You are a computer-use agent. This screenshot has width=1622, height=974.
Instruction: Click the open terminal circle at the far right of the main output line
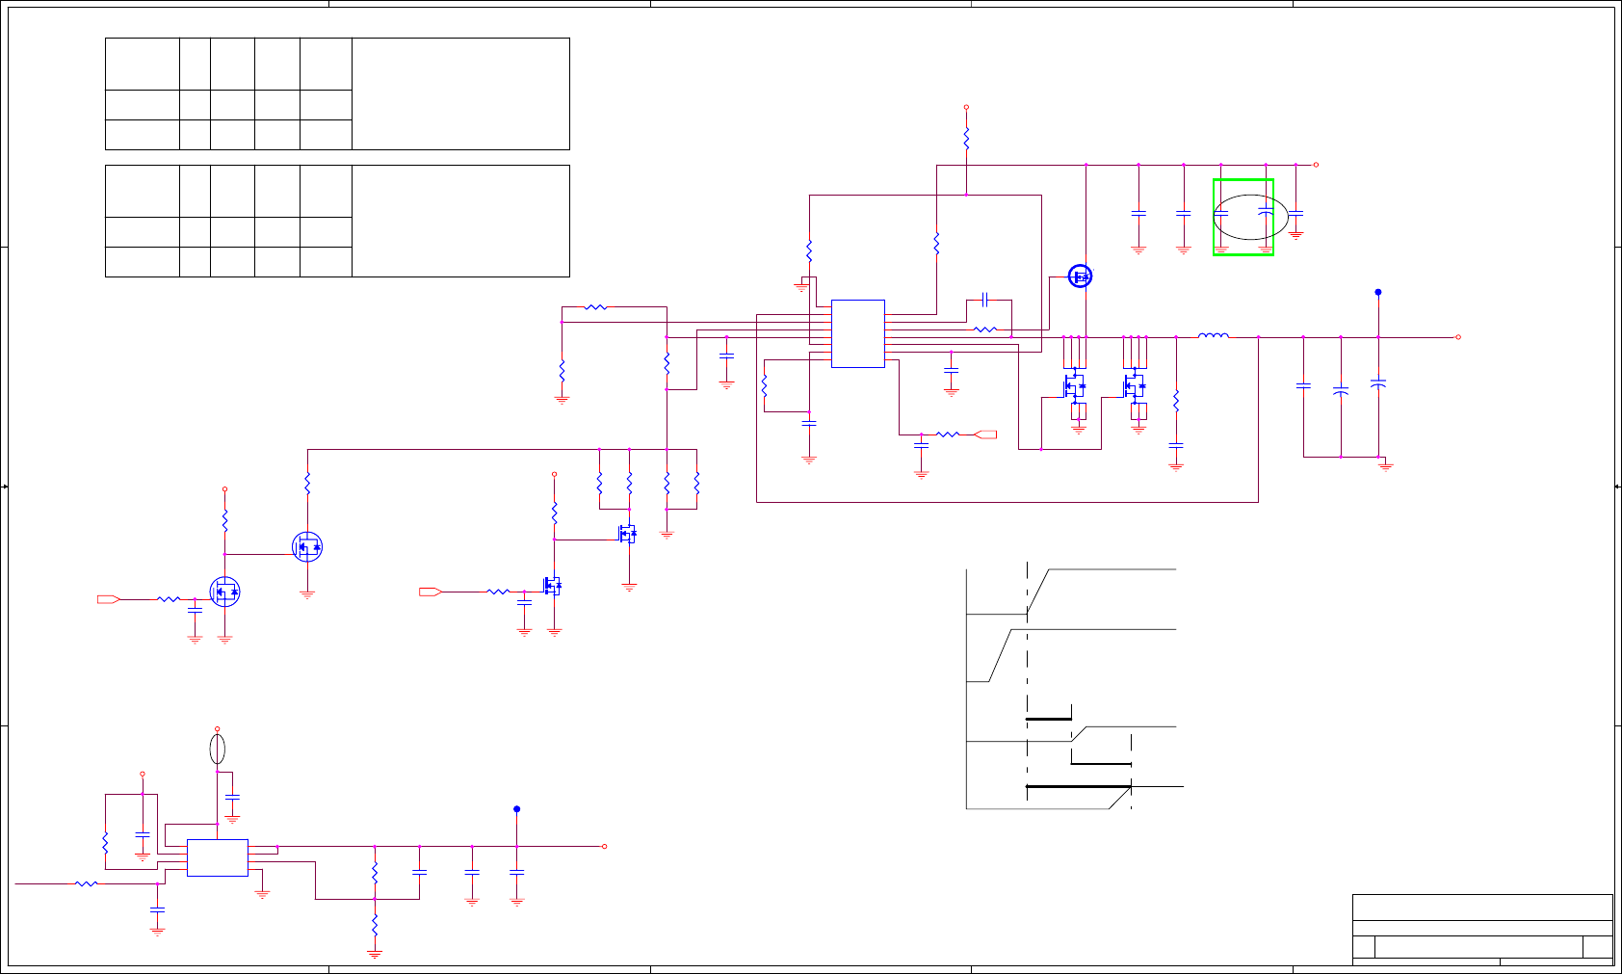1458,337
